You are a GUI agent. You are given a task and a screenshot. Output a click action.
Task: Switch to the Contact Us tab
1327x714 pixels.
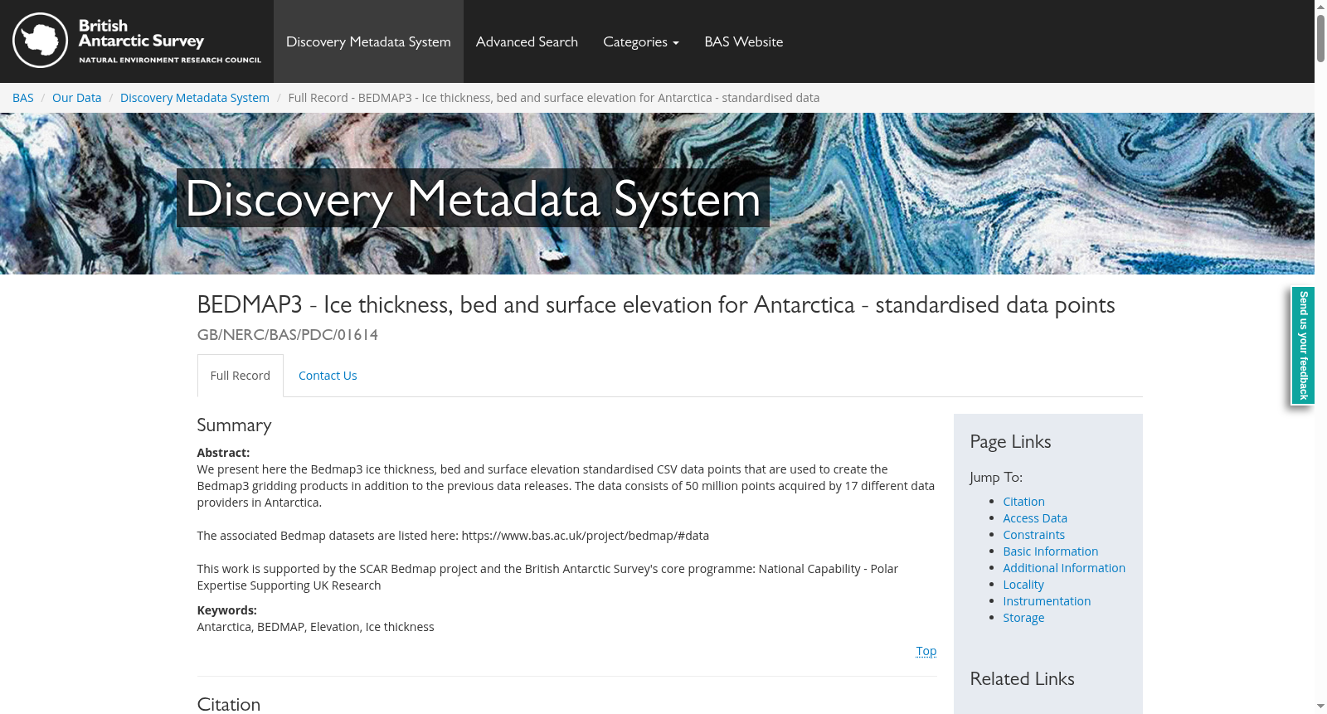(328, 376)
